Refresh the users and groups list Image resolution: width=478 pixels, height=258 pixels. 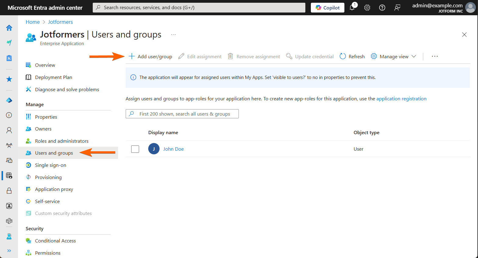click(x=352, y=56)
